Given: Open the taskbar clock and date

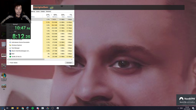Looking at the screenshot, I should coord(187,108).
